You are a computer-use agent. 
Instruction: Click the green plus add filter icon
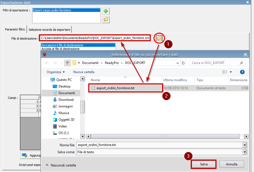(106, 11)
